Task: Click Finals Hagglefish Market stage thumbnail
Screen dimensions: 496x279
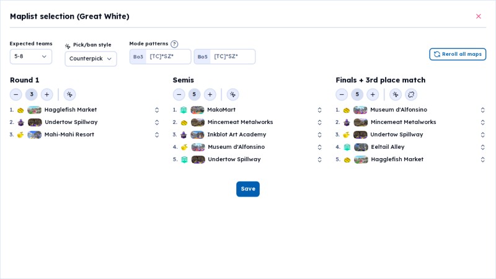Action: click(x=361, y=159)
